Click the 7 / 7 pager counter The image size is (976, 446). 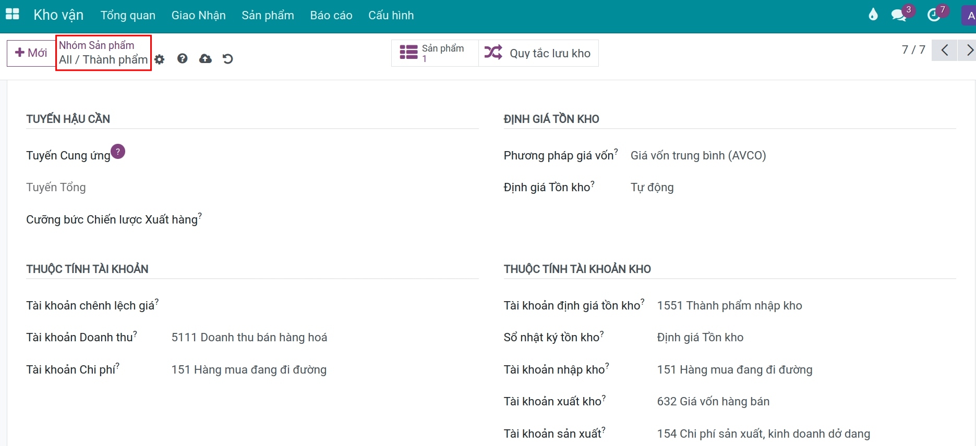[913, 50]
